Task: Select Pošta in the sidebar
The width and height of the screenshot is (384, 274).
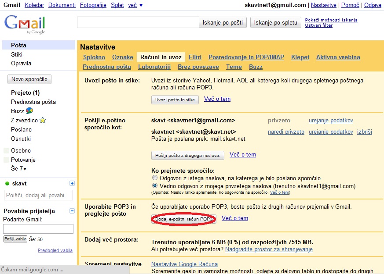Action: coord(38,45)
